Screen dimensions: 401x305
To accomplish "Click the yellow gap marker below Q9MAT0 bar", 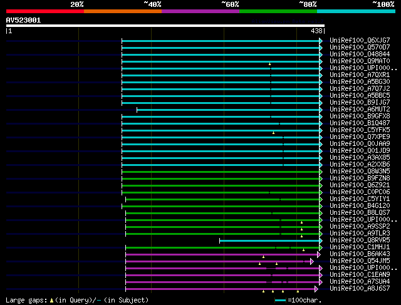I will (x=269, y=64).
